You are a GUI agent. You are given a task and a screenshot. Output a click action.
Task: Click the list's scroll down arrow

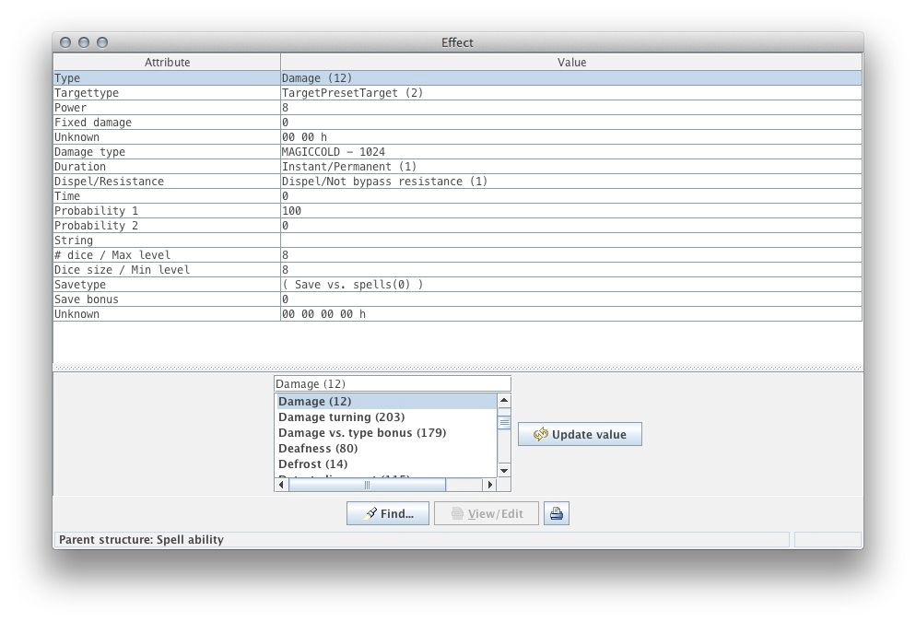tap(503, 470)
